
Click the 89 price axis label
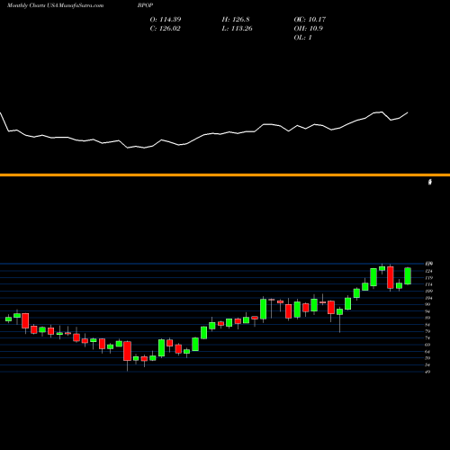(427, 318)
